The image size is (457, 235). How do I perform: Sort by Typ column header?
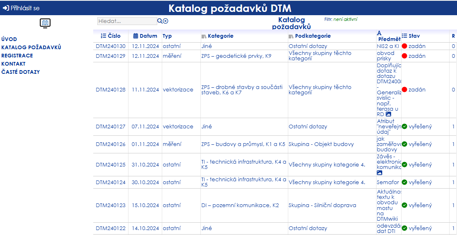coord(167,36)
